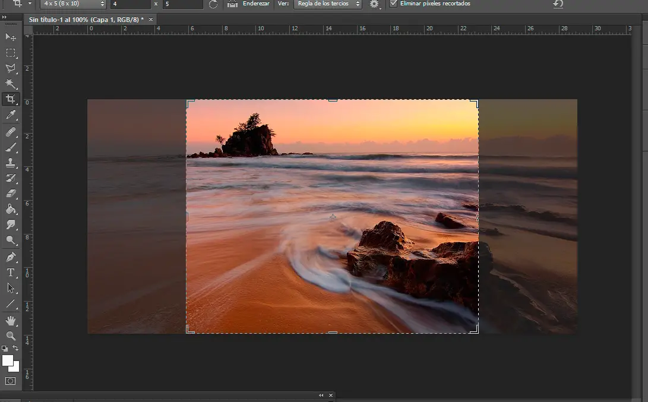Toggle Quick Mask mode
This screenshot has height=402, width=648.
tap(11, 381)
